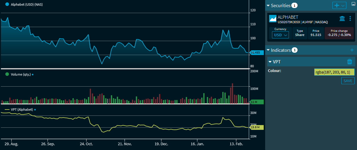Click the Alphabet chart logo icon

273,19
